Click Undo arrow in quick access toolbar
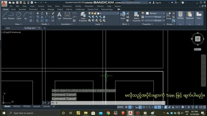 pyautogui.click(x=36, y=3)
